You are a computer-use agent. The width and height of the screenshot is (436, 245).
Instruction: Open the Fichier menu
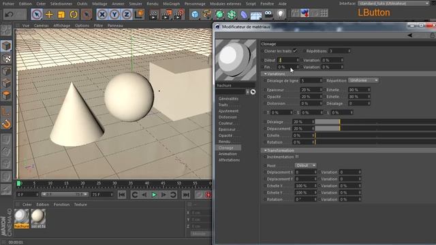click(x=8, y=4)
